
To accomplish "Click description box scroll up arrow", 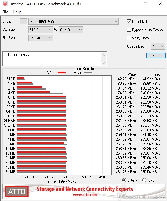I will (x=104, y=55).
